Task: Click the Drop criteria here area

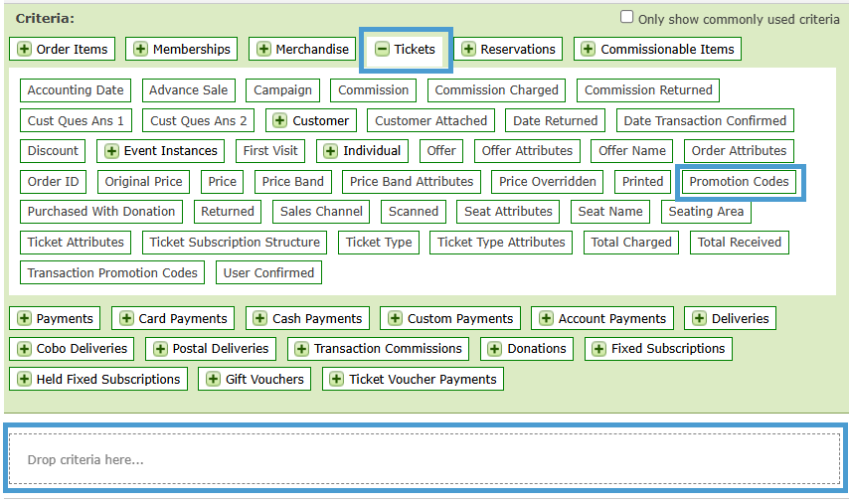Action: 424,459
